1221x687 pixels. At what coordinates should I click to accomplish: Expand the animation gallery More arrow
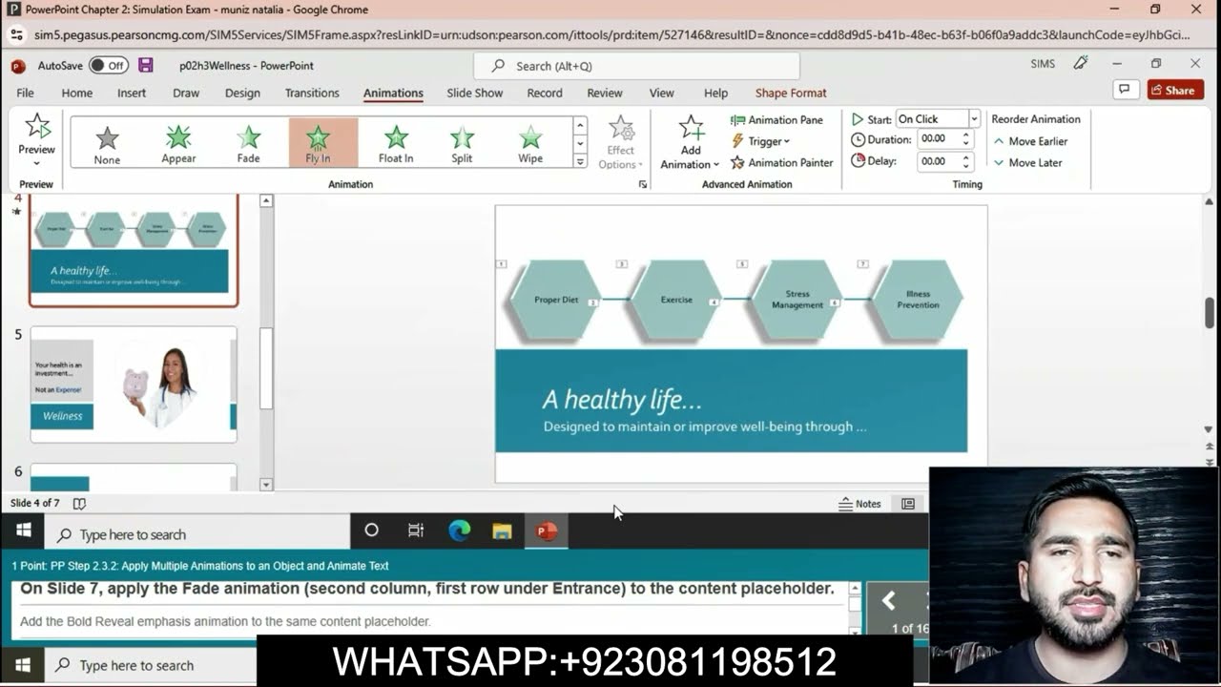click(580, 161)
